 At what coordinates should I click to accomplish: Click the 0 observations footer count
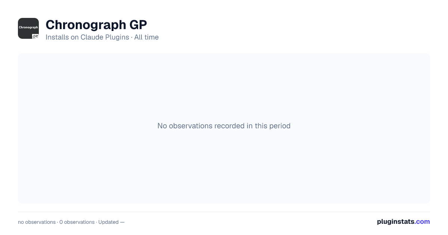click(77, 222)
